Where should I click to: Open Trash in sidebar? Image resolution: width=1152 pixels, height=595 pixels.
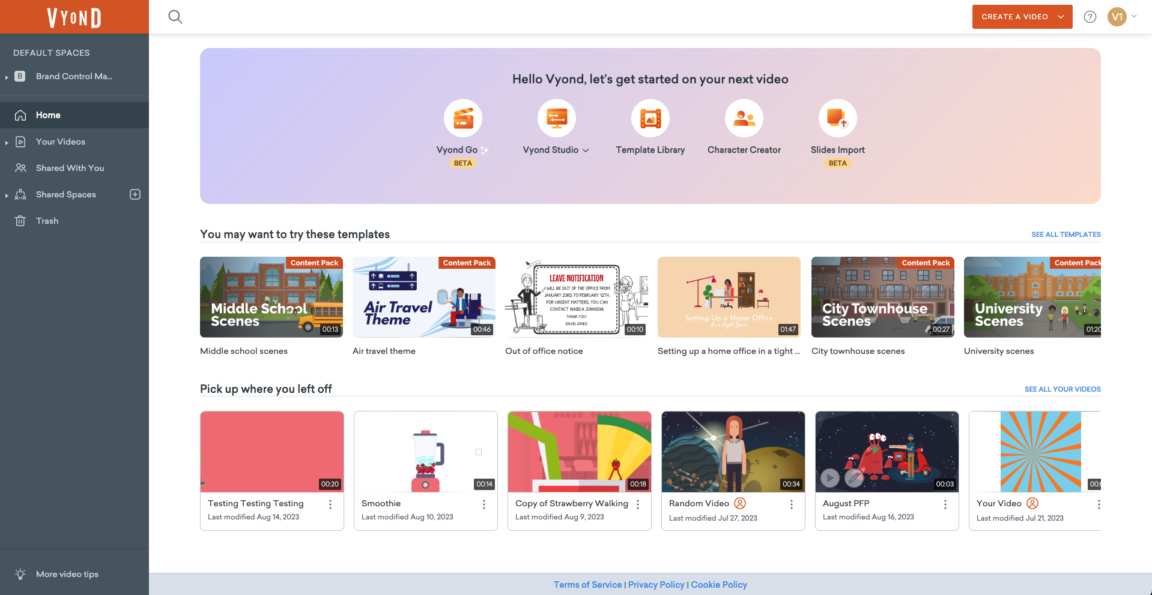pos(74,221)
